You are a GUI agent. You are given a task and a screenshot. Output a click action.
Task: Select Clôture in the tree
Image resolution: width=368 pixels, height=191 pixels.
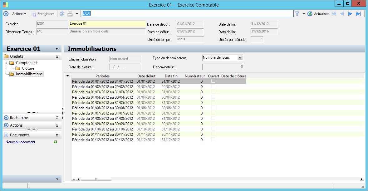point(28,68)
